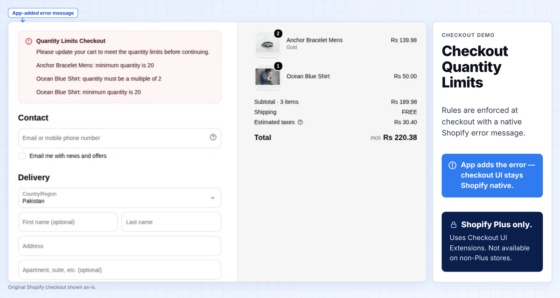The height and width of the screenshot is (298, 560).
Task: Click the First name (optional) field
Action: pyautogui.click(x=68, y=222)
